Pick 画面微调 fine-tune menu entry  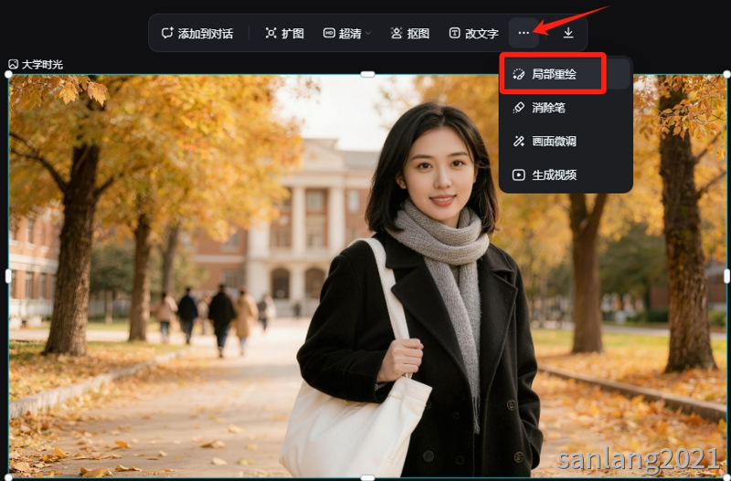coord(566,141)
